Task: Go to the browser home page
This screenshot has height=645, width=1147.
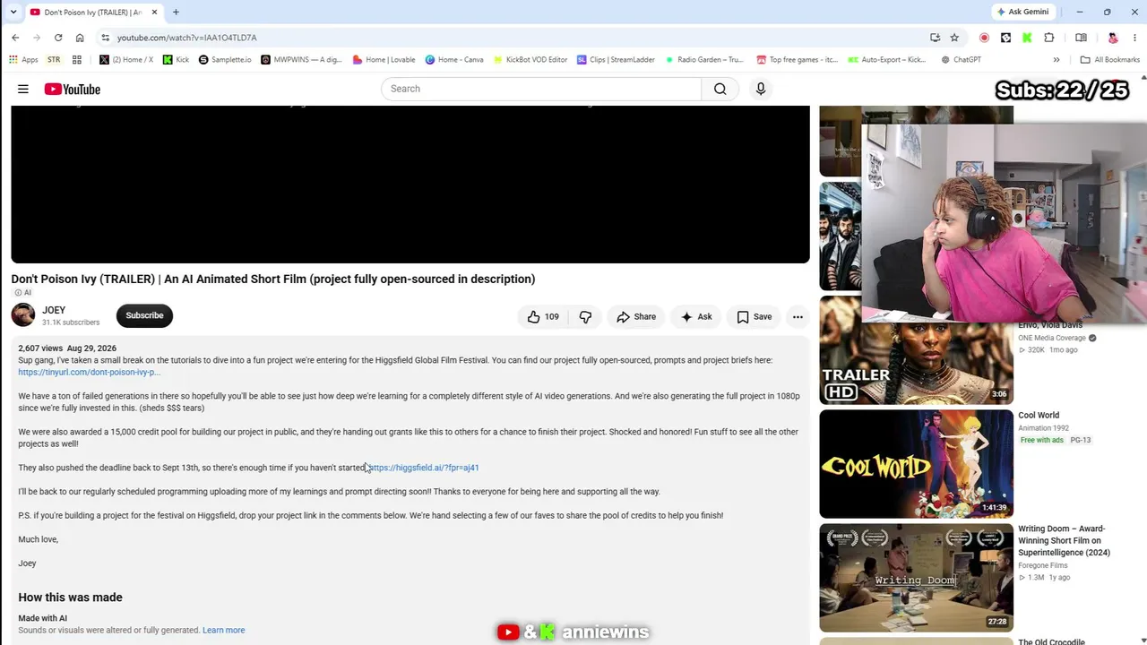Action: click(x=80, y=38)
